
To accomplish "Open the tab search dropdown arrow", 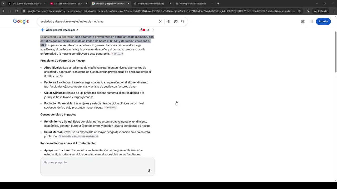I will (3, 4).
